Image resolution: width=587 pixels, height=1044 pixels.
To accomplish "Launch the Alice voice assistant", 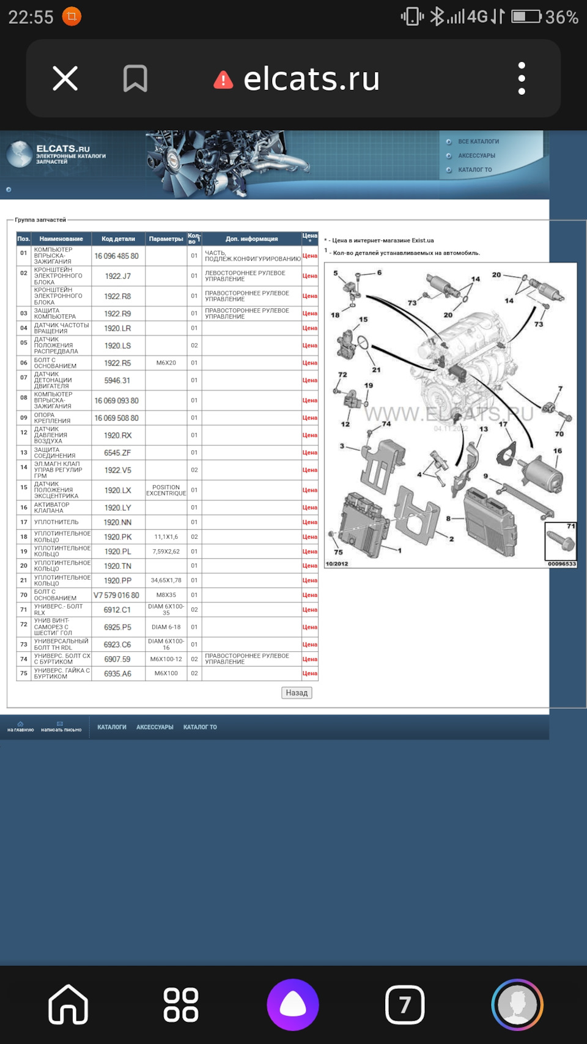I will [293, 1004].
